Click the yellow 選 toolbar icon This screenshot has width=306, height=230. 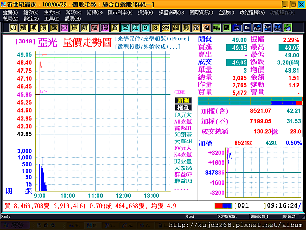click(54, 28)
